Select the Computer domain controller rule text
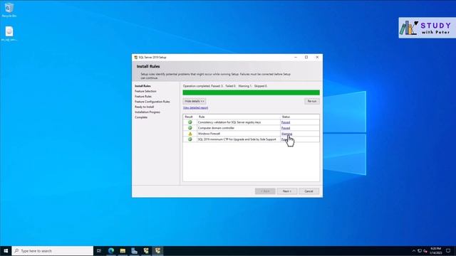Screen dimensions: 456x256 [x=216, y=128]
